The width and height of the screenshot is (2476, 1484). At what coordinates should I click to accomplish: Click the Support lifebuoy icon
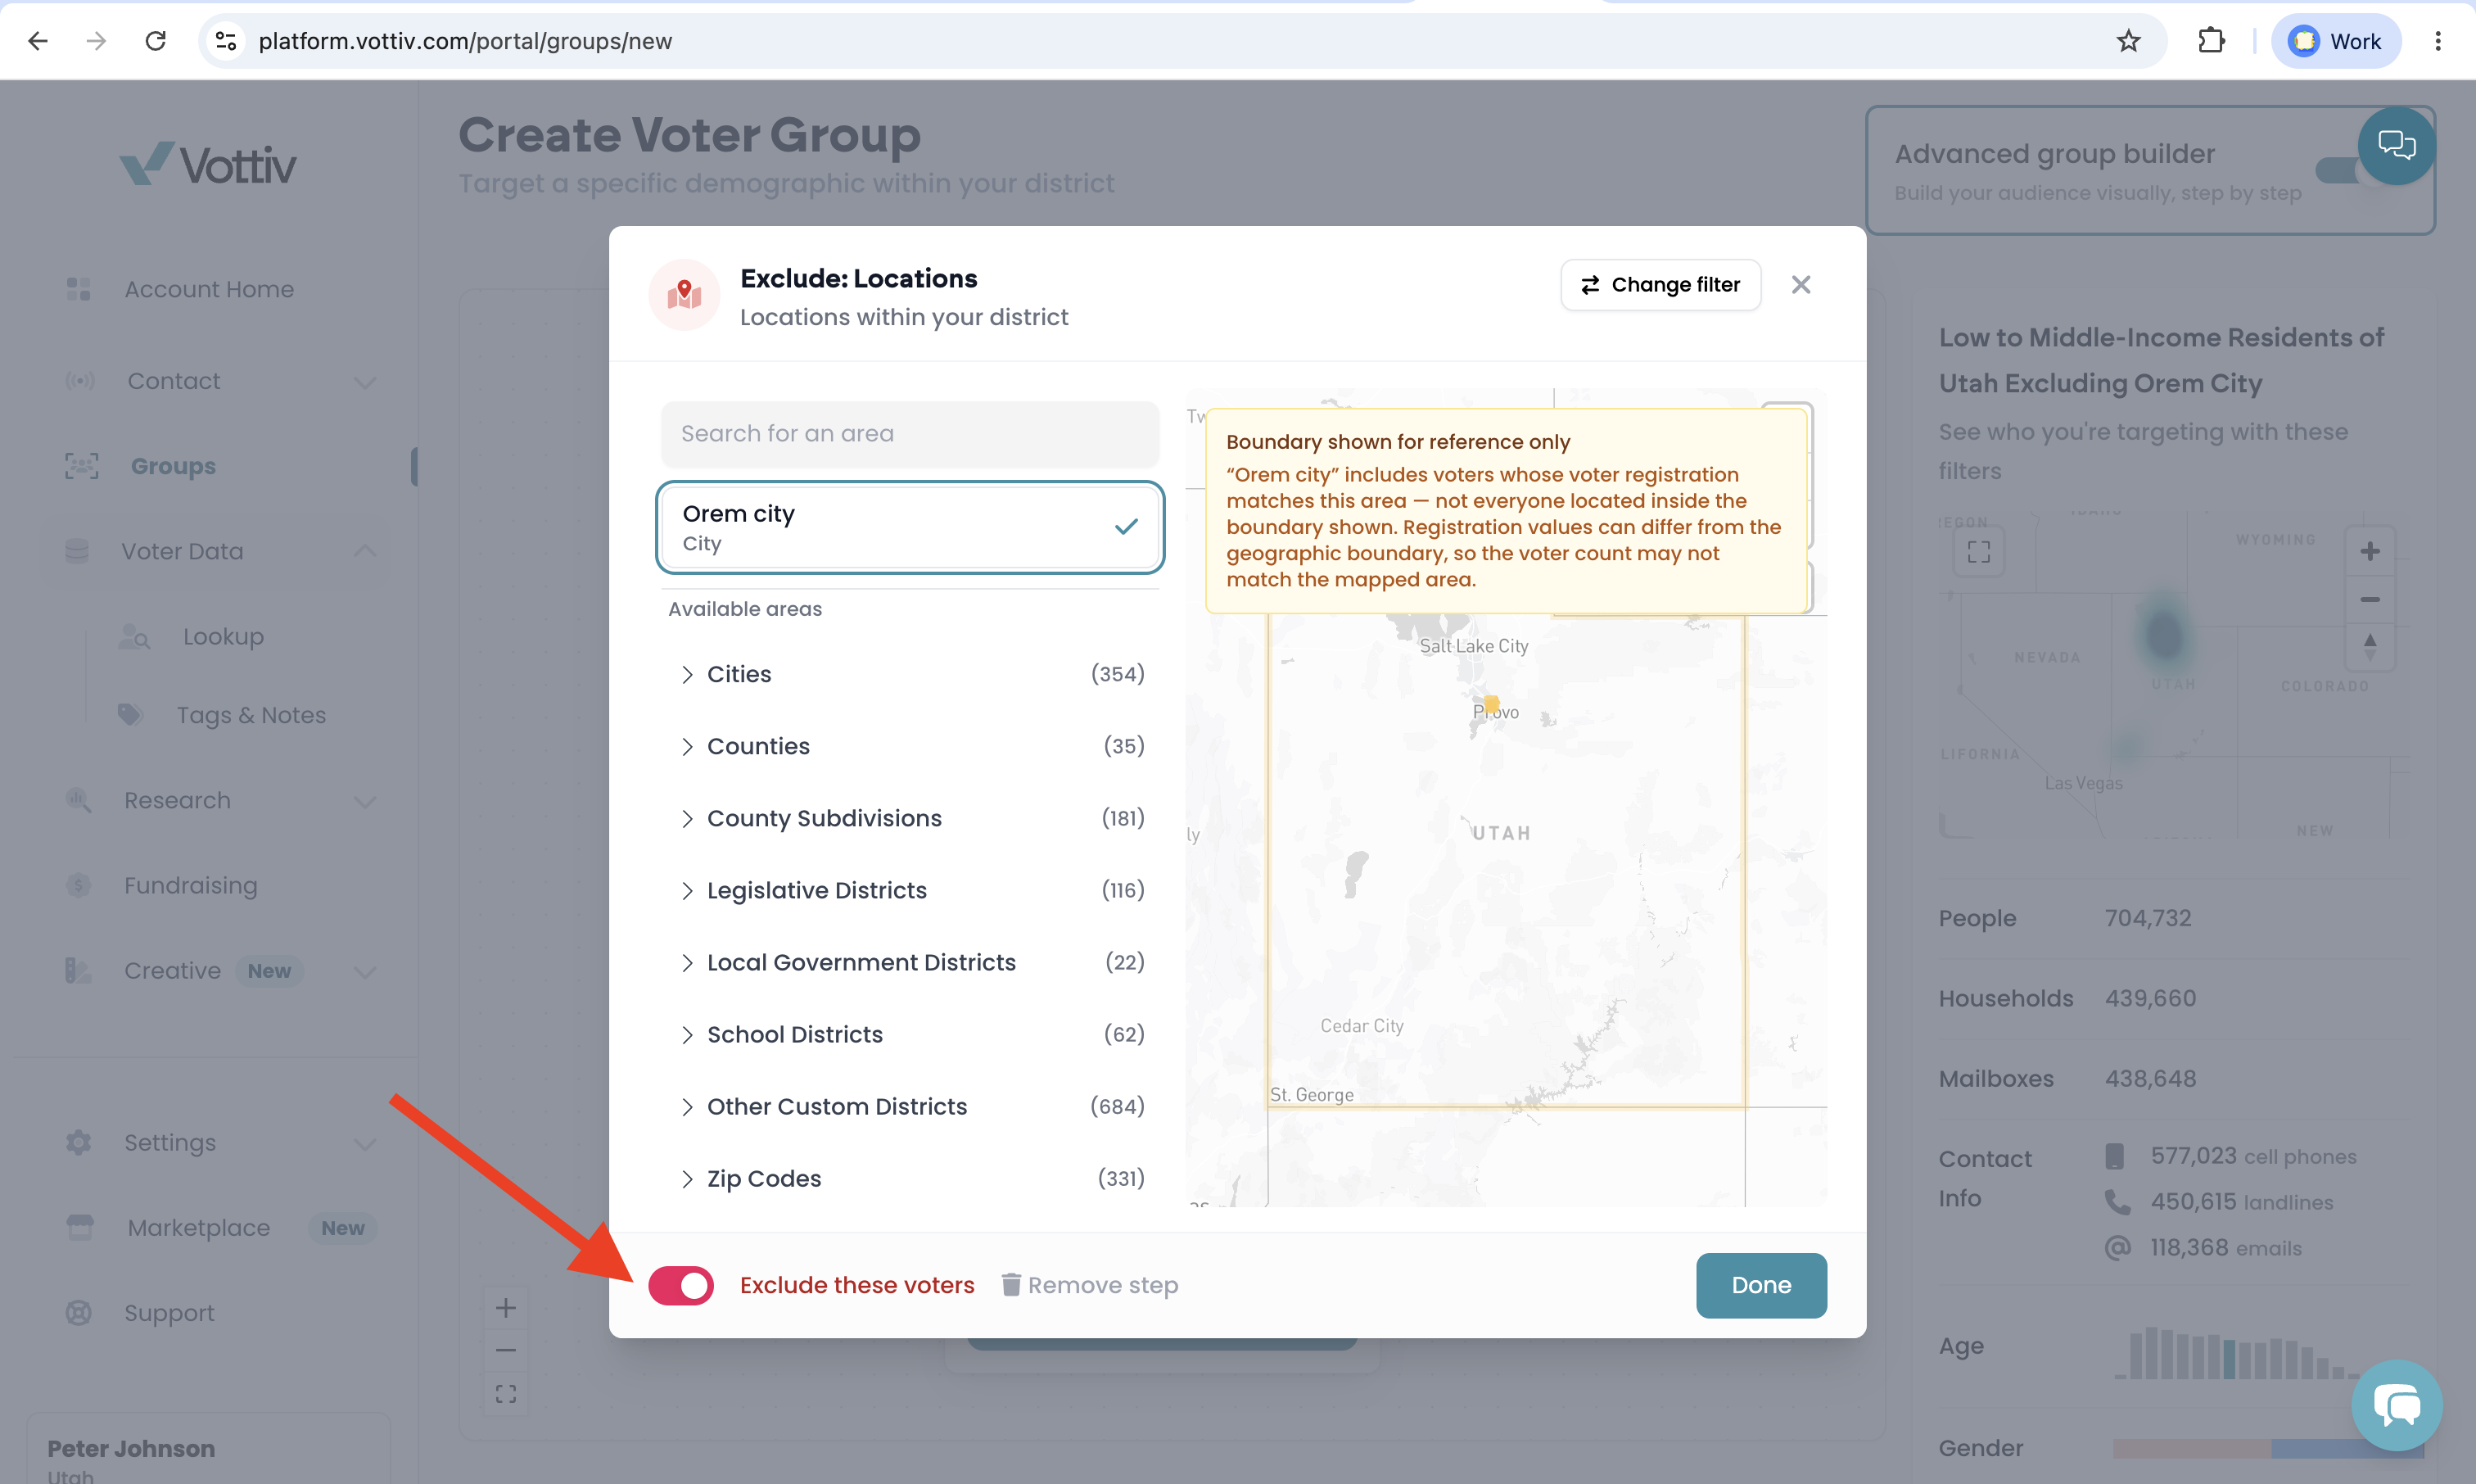pyautogui.click(x=78, y=1312)
